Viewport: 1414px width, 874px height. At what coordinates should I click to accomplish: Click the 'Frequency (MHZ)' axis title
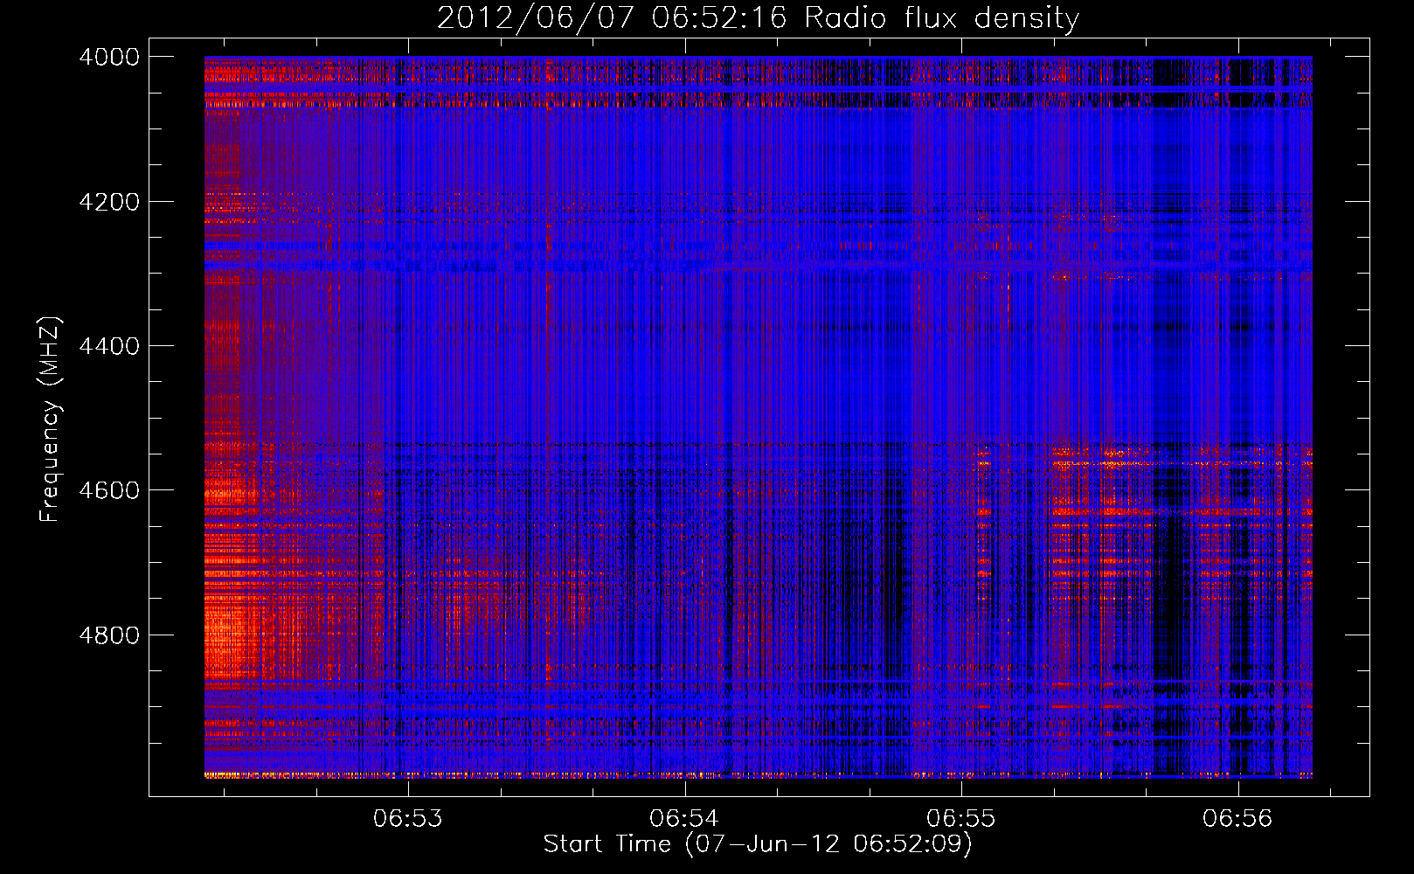[50, 420]
